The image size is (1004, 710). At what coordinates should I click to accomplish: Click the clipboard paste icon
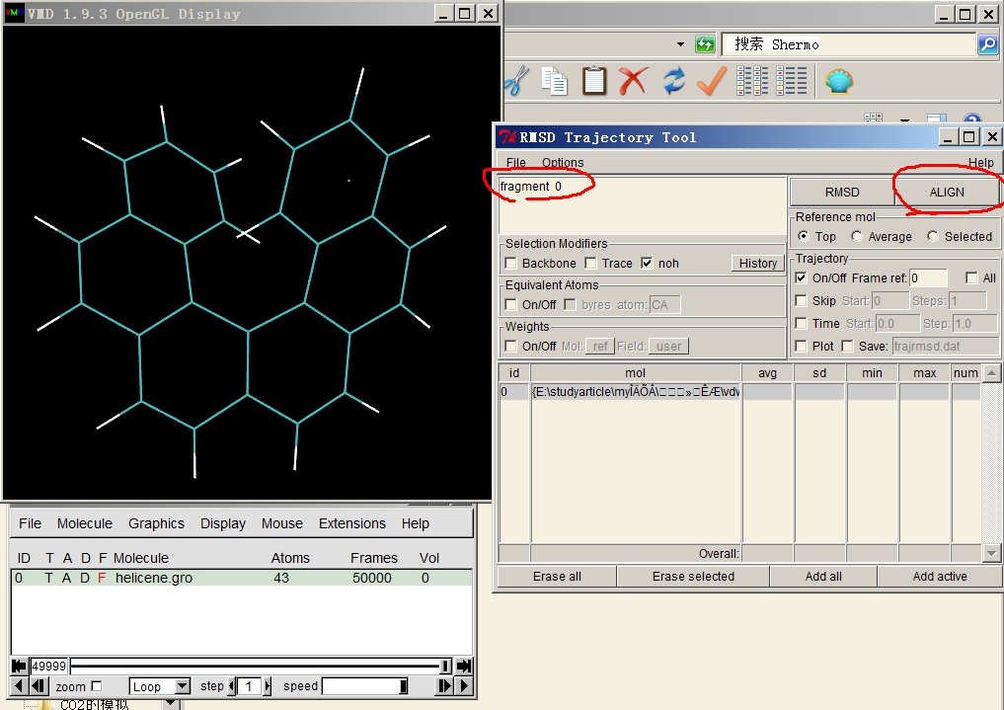[x=594, y=81]
